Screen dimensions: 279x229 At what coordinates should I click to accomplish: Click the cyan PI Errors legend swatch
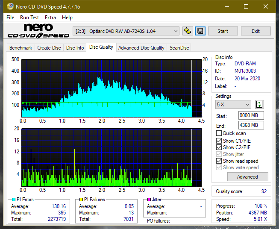14,200
